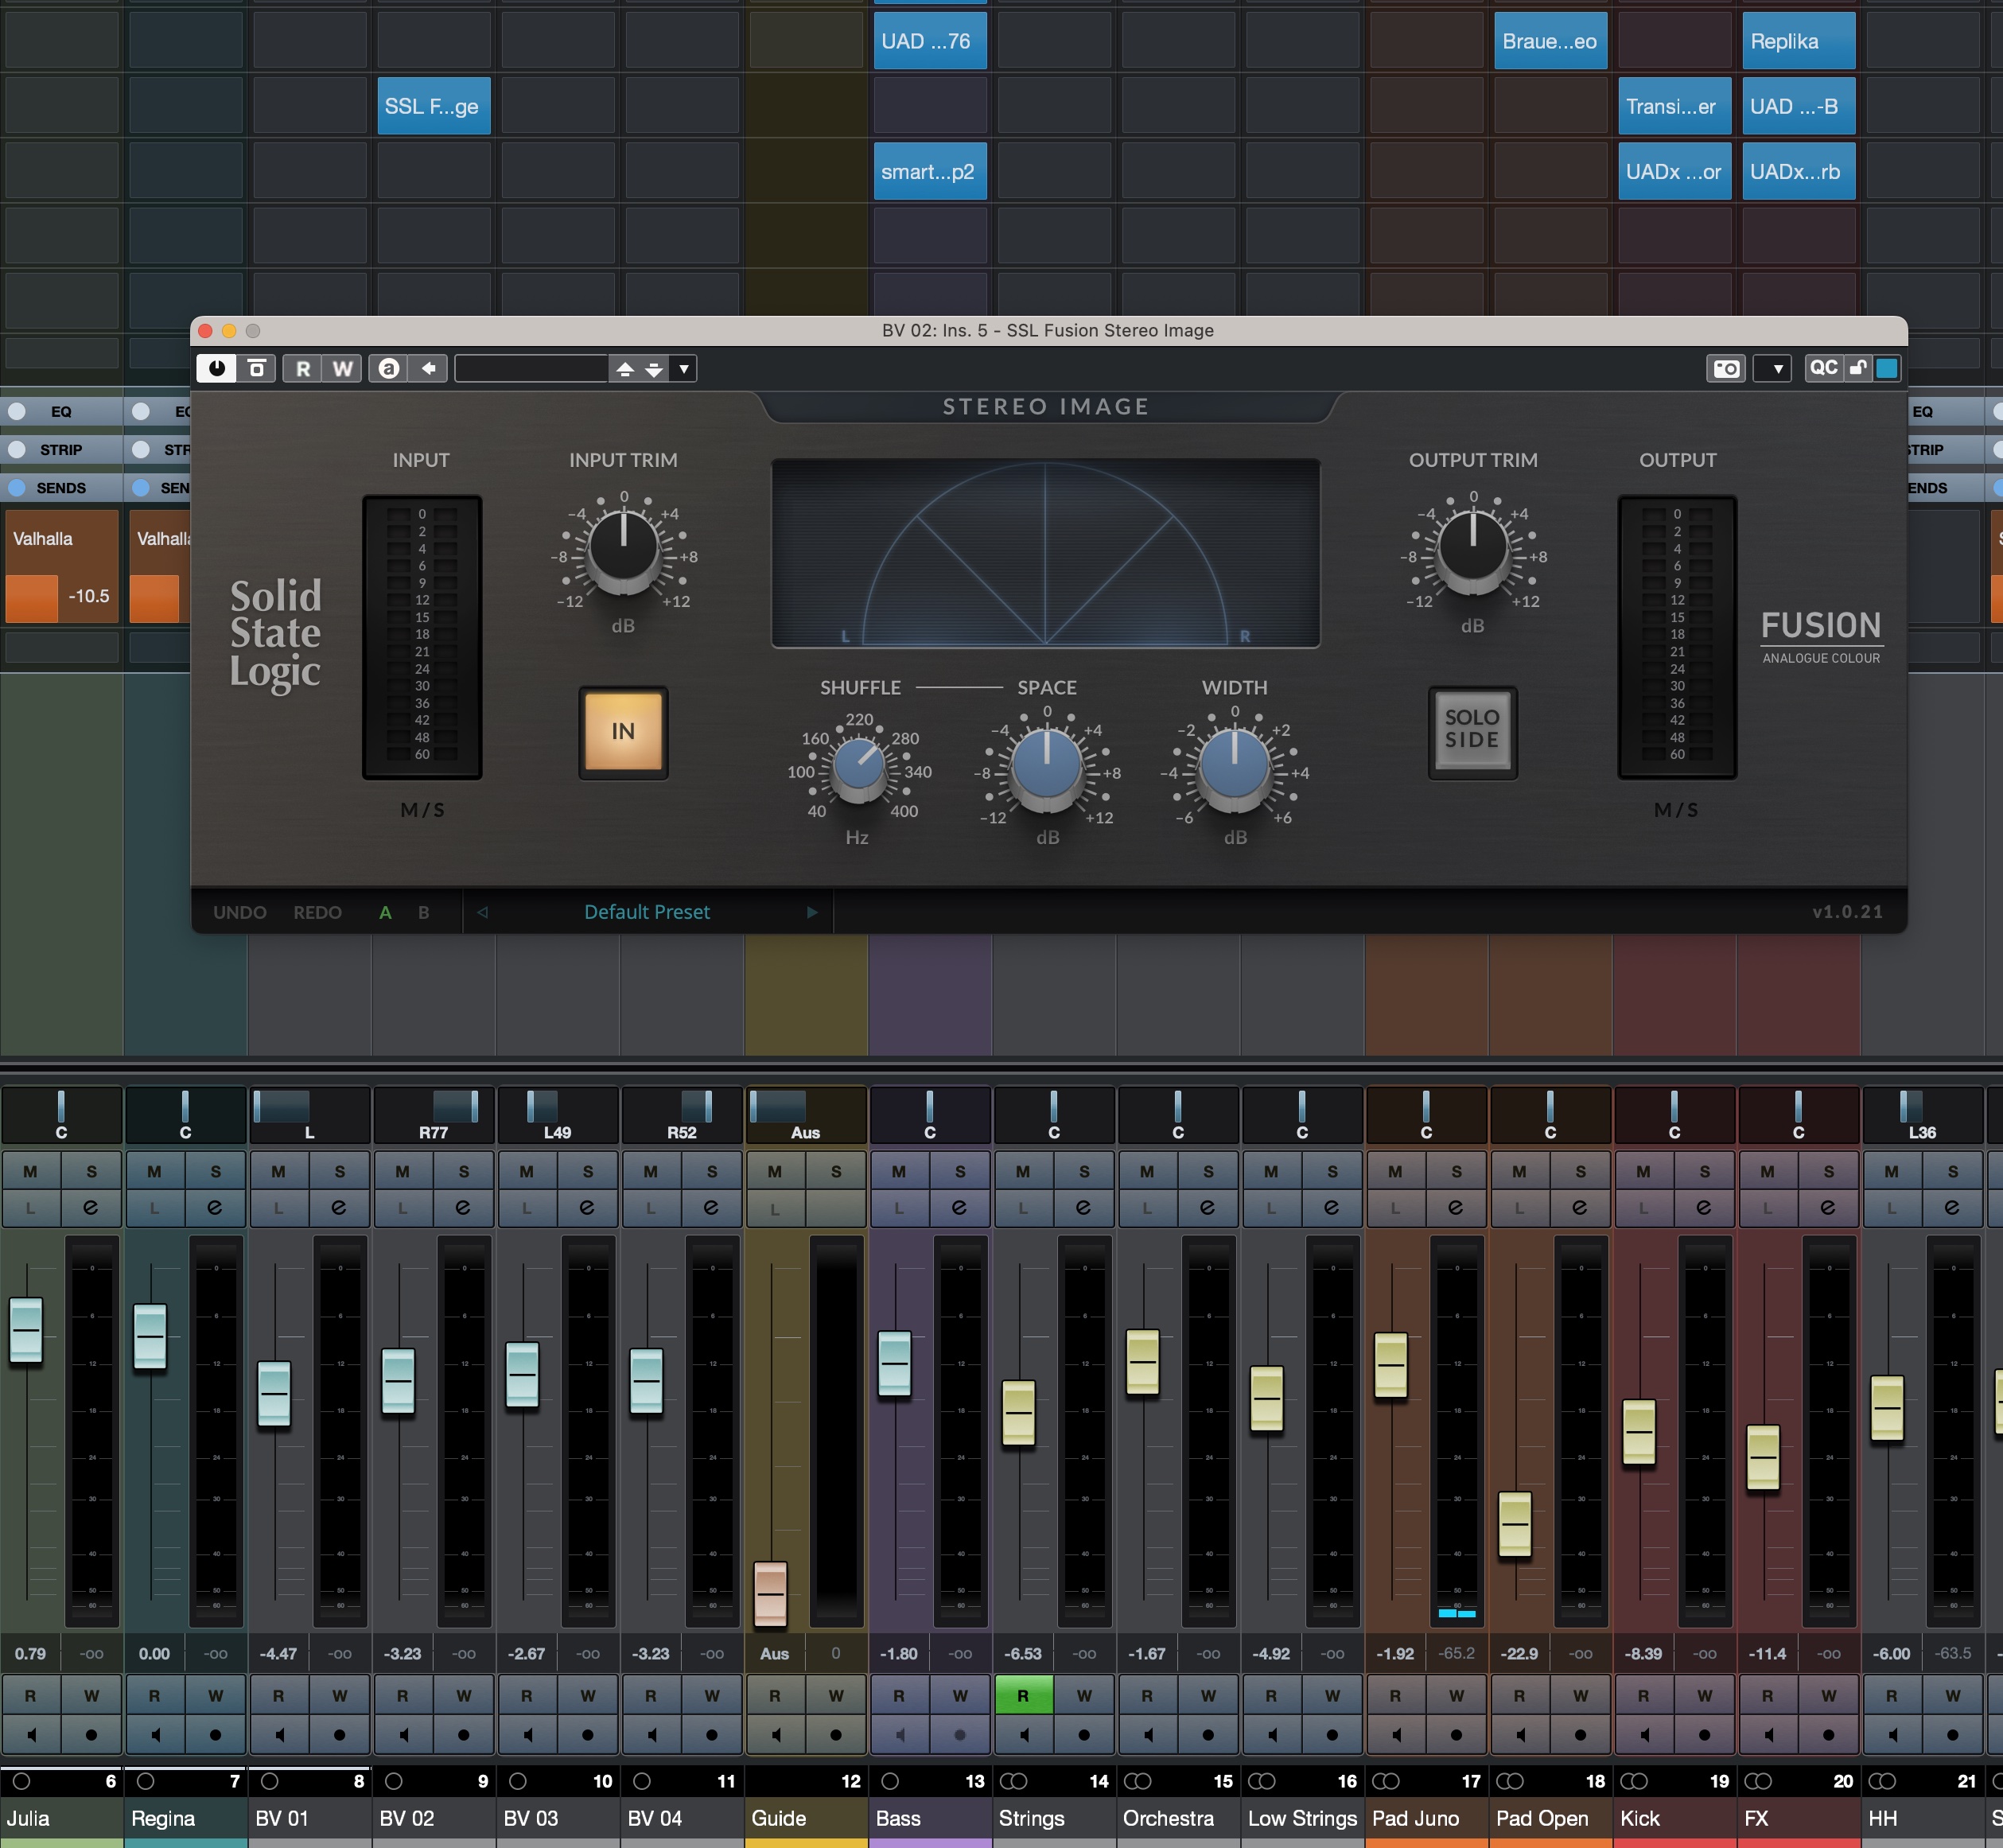This screenshot has height=1848, width=2003.
Task: Click the SPACE knob
Action: coord(1047,767)
